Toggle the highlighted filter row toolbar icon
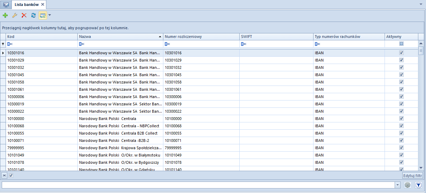The width and height of the screenshot is (426, 193). tap(43, 15)
